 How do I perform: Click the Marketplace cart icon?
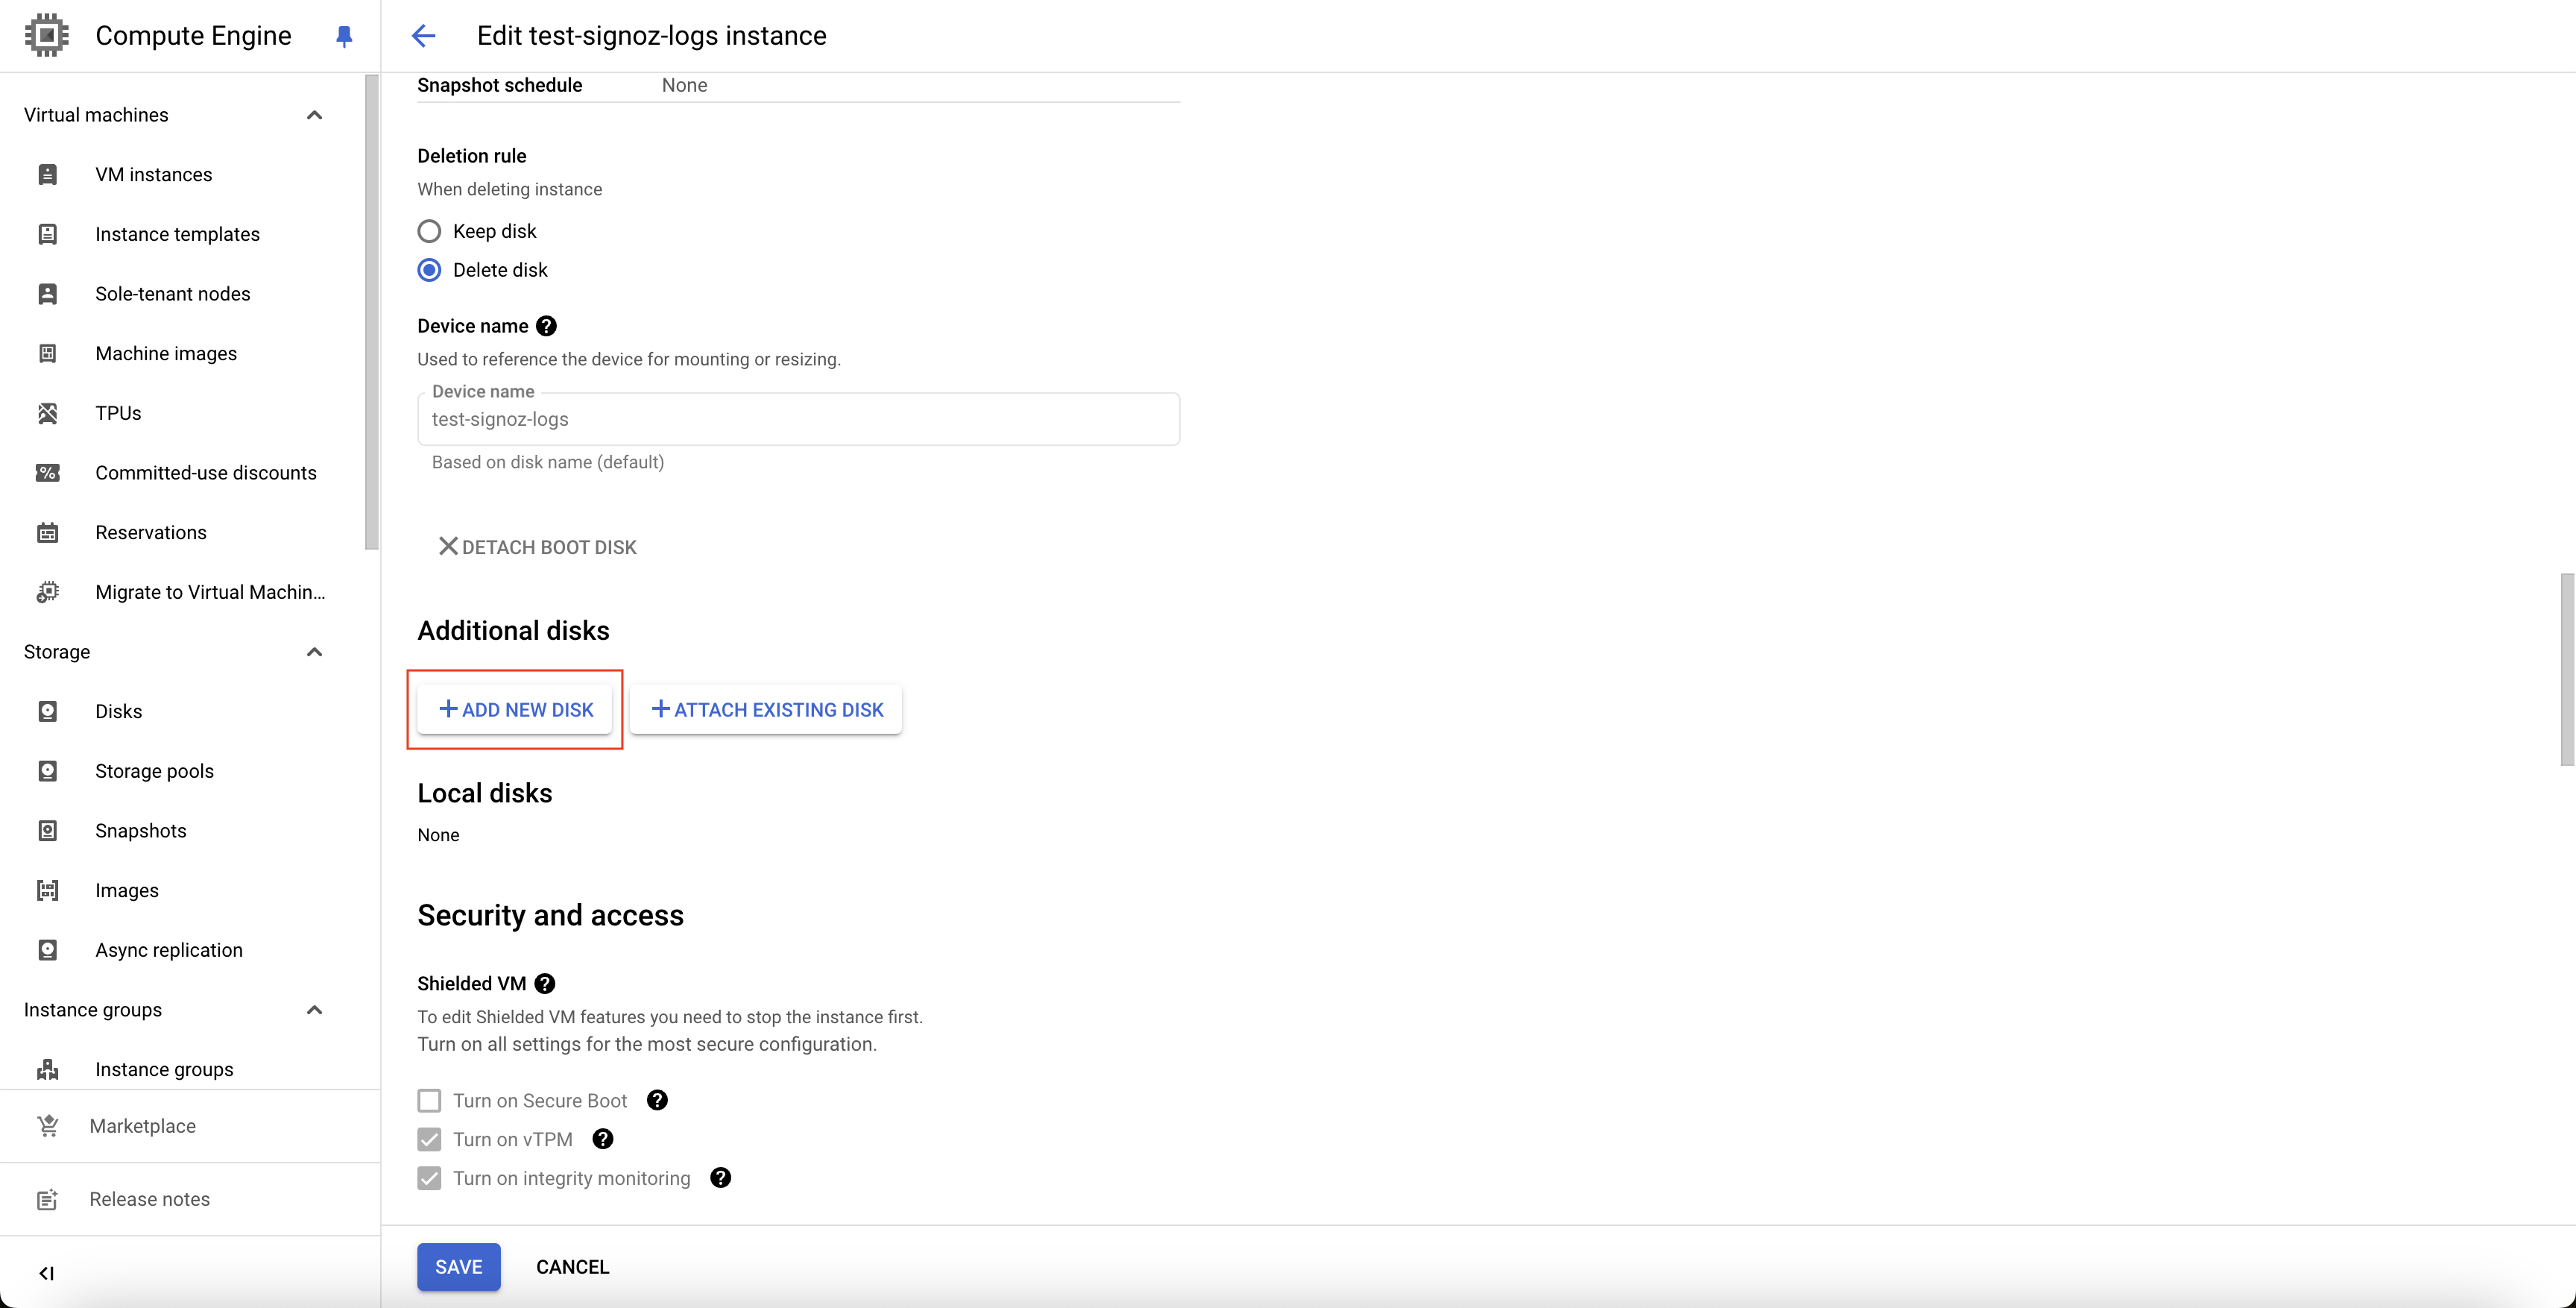pos(47,1126)
